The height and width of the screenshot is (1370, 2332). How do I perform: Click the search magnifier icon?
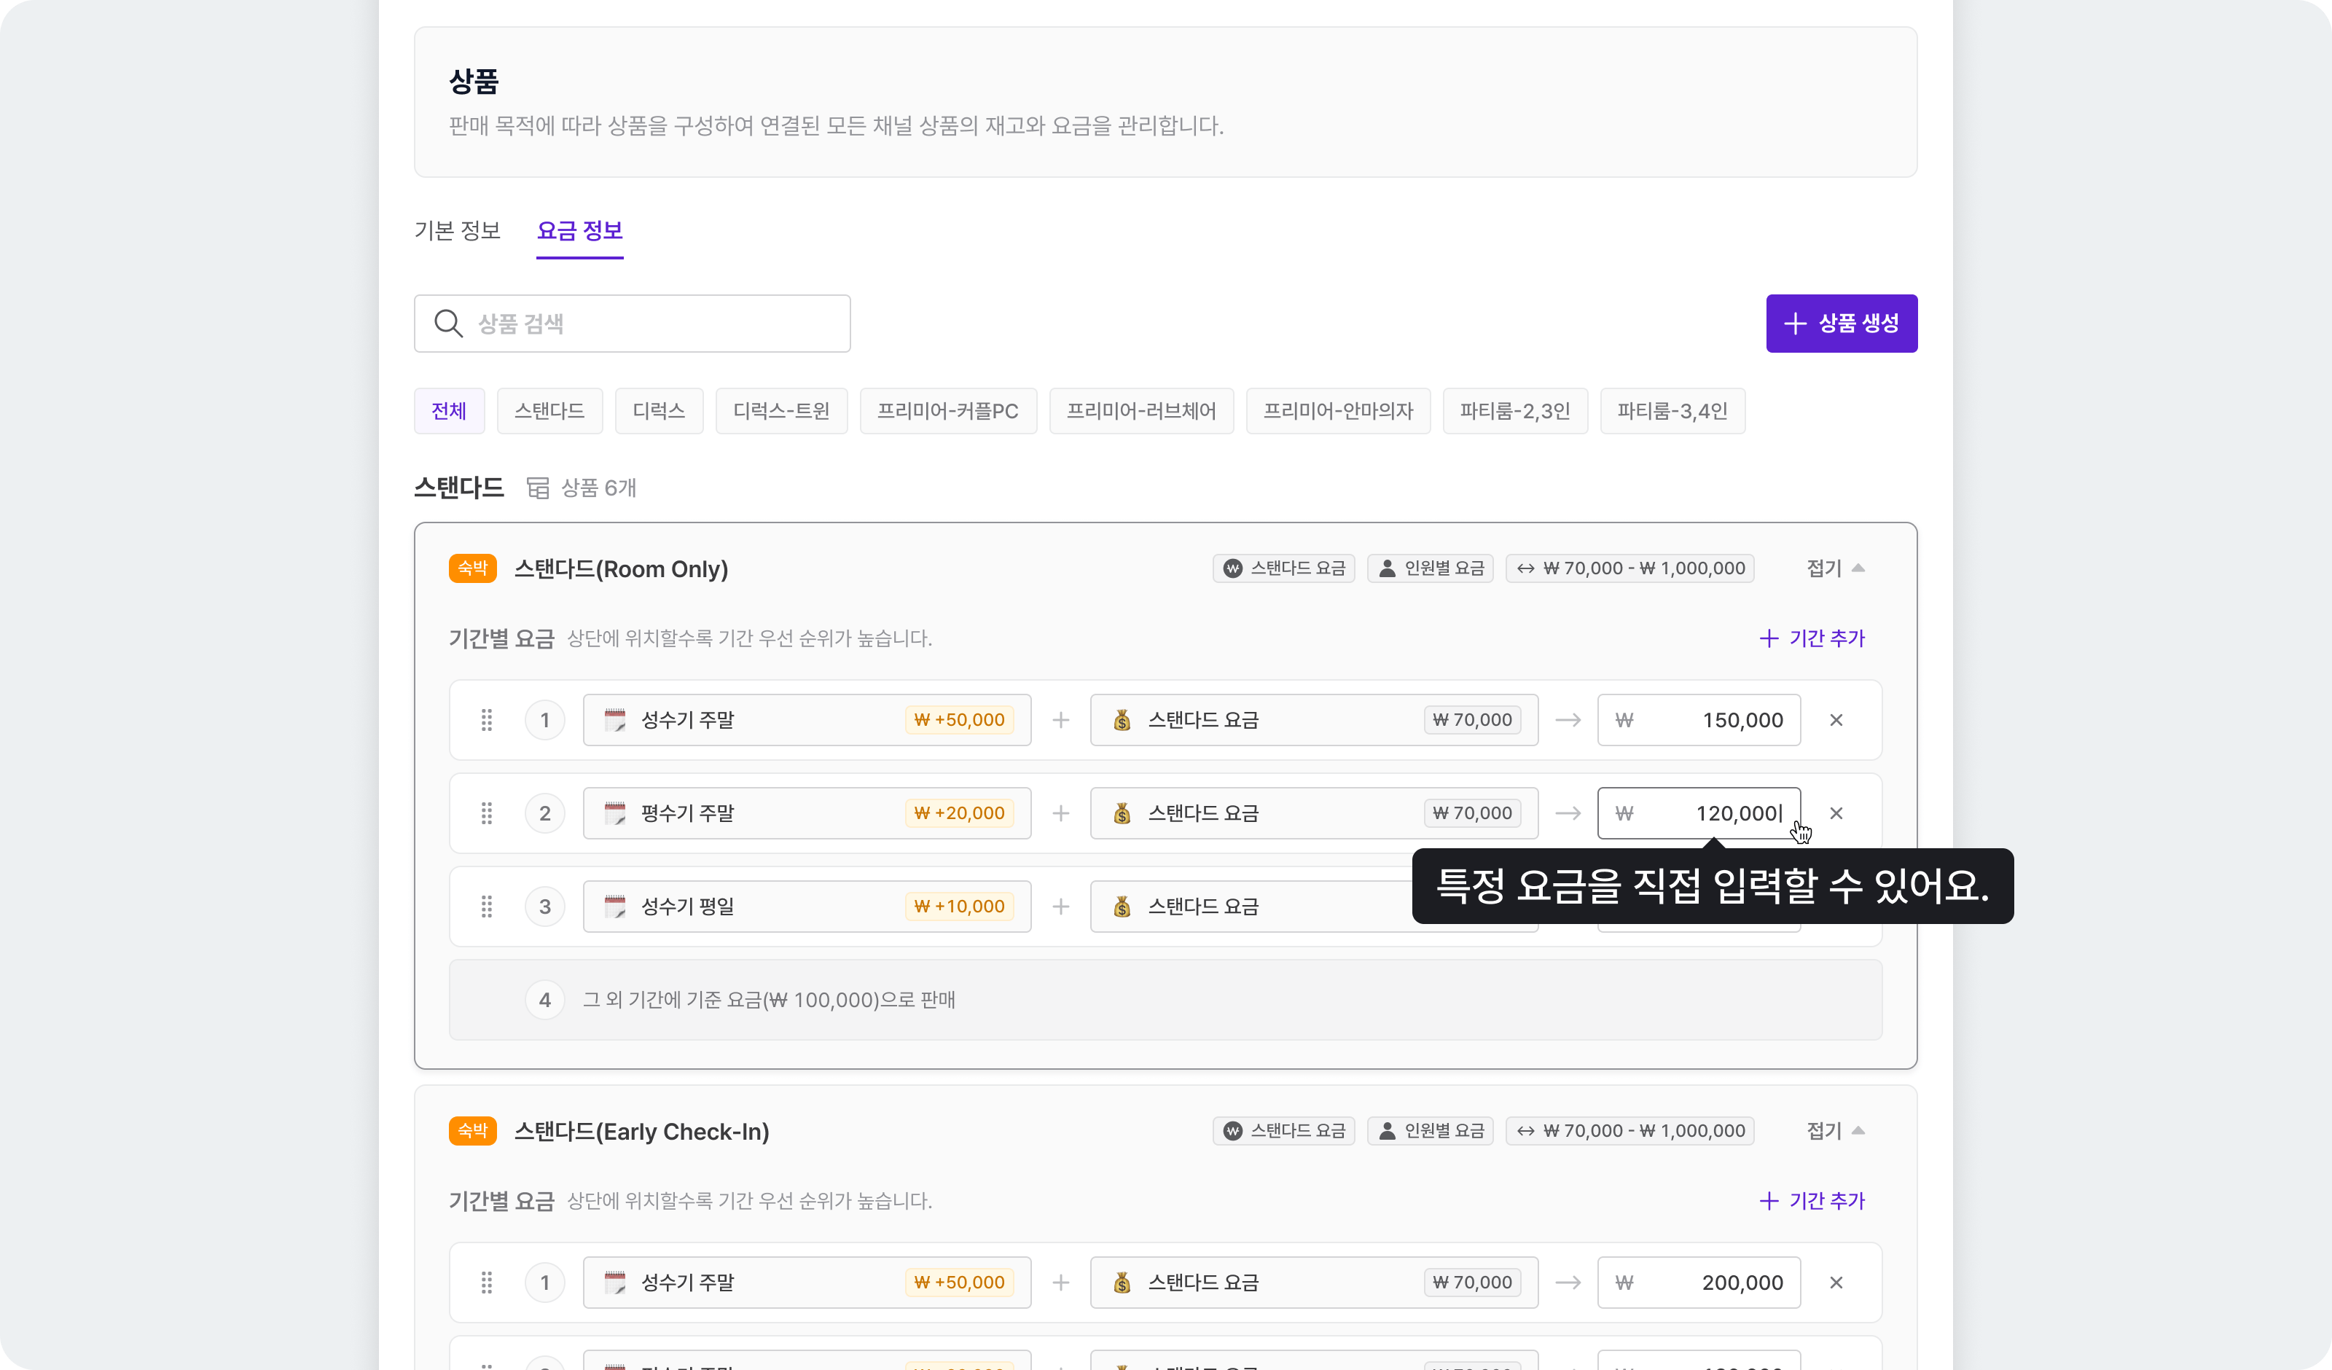point(448,323)
